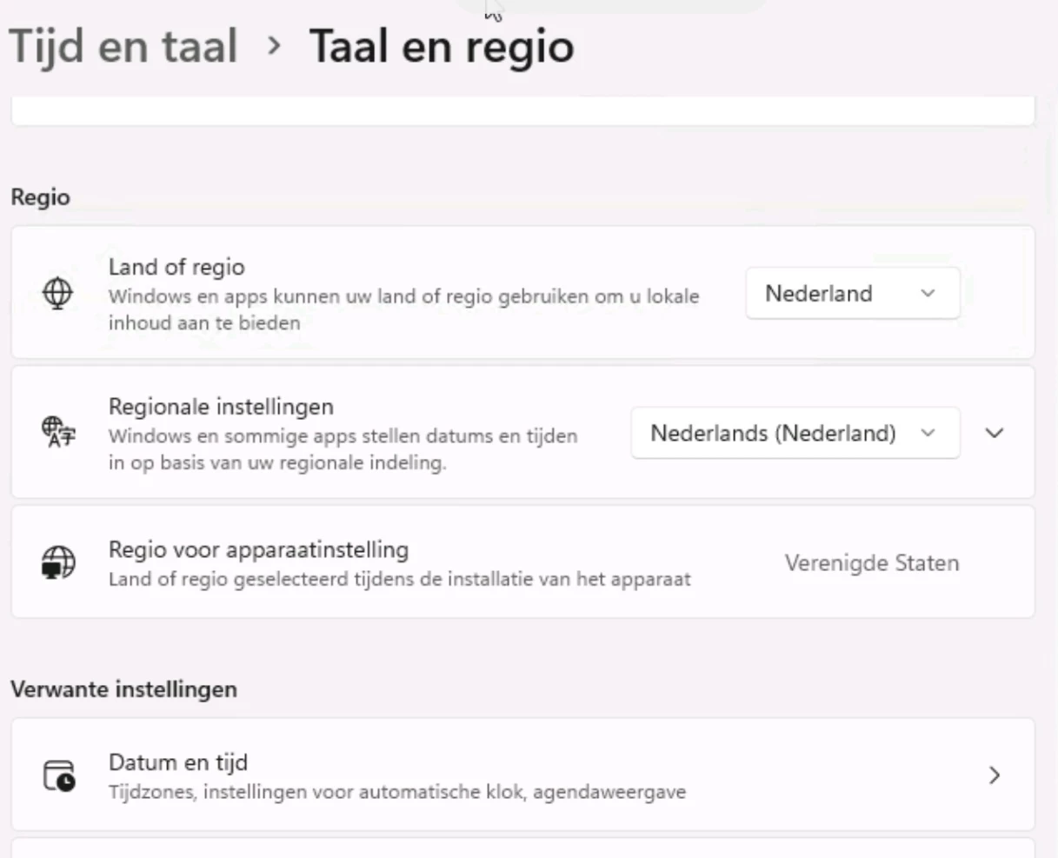The height and width of the screenshot is (858, 1058).
Task: Click the description under Regio voor apparaatinstelling
Action: [399, 579]
